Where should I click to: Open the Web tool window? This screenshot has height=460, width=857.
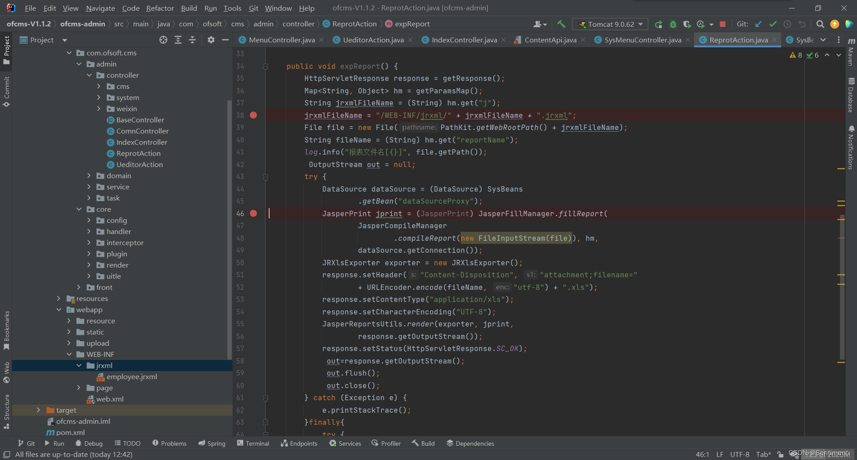(6, 372)
